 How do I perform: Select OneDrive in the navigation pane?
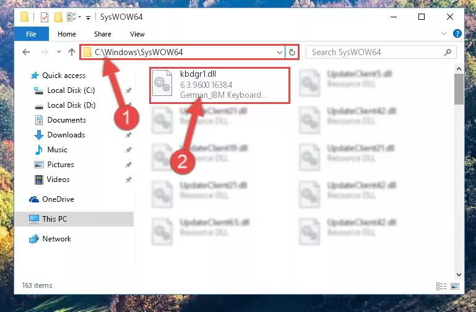tap(58, 199)
